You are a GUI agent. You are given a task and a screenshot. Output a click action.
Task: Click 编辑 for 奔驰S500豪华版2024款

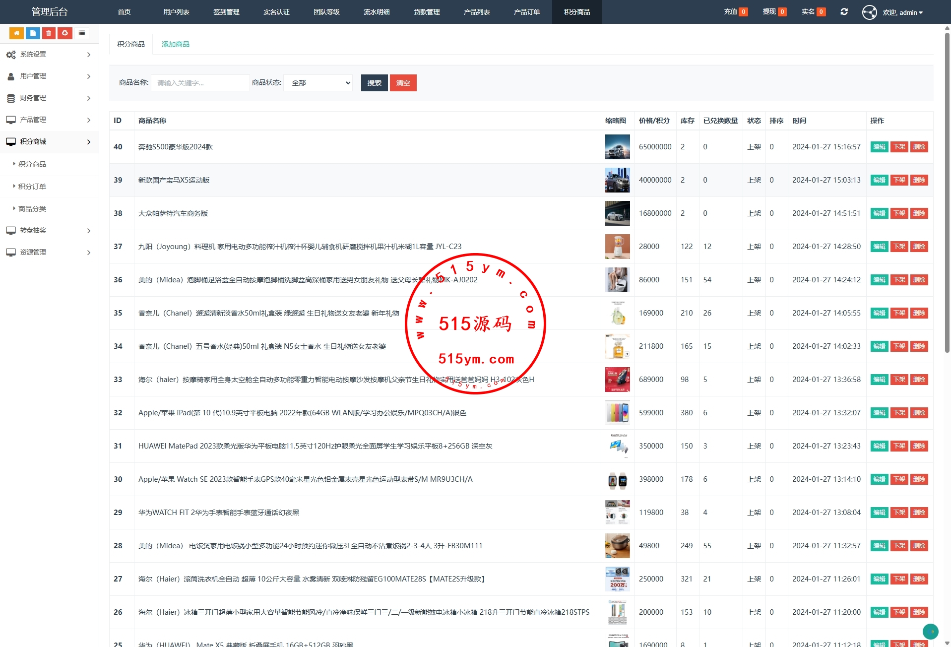pyautogui.click(x=879, y=147)
